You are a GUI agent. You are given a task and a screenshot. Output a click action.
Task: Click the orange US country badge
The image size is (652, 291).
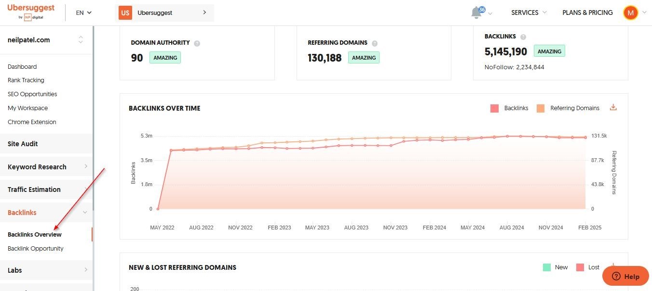tap(125, 13)
